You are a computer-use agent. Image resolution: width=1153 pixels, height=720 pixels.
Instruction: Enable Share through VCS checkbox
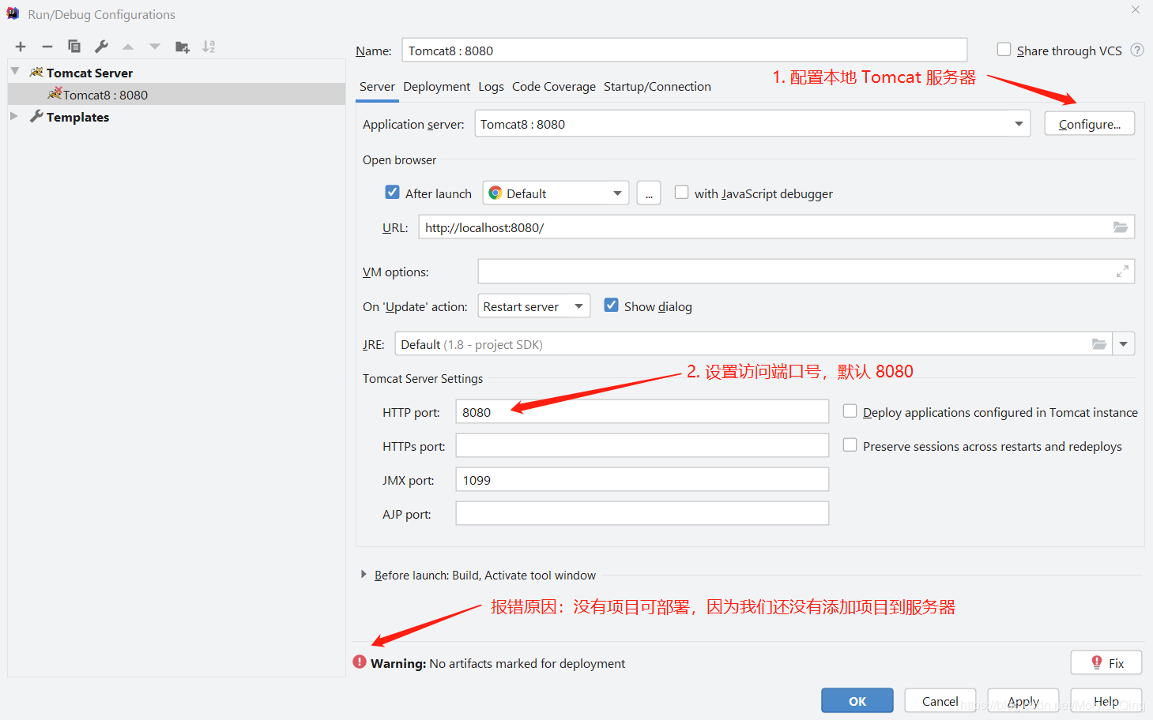(1004, 50)
